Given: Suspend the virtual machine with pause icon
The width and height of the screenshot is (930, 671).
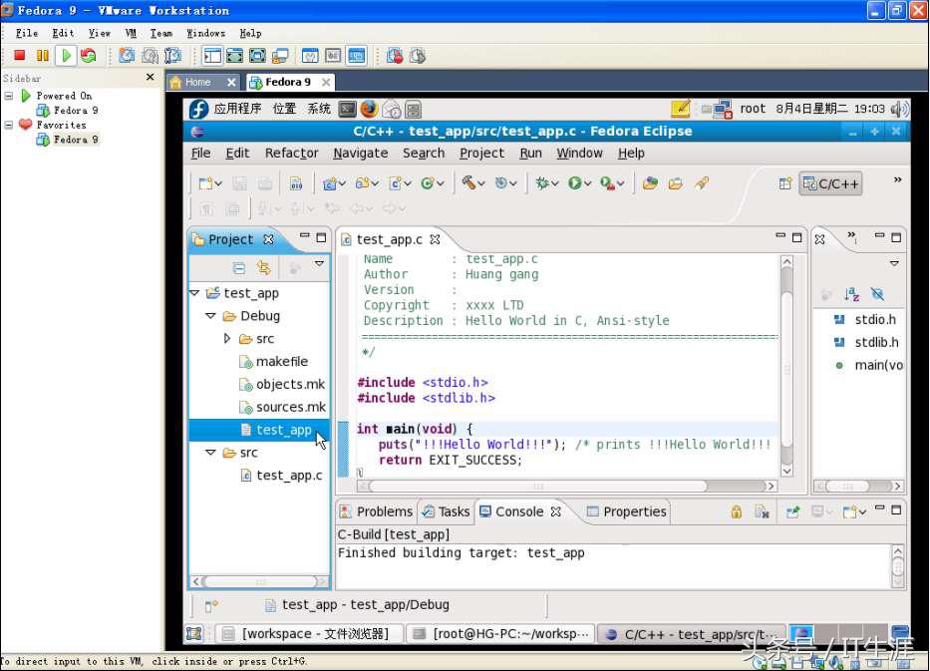Looking at the screenshot, I should (41, 55).
